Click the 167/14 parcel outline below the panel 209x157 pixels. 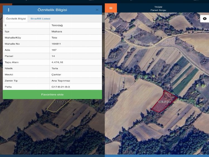click(x=56, y=106)
